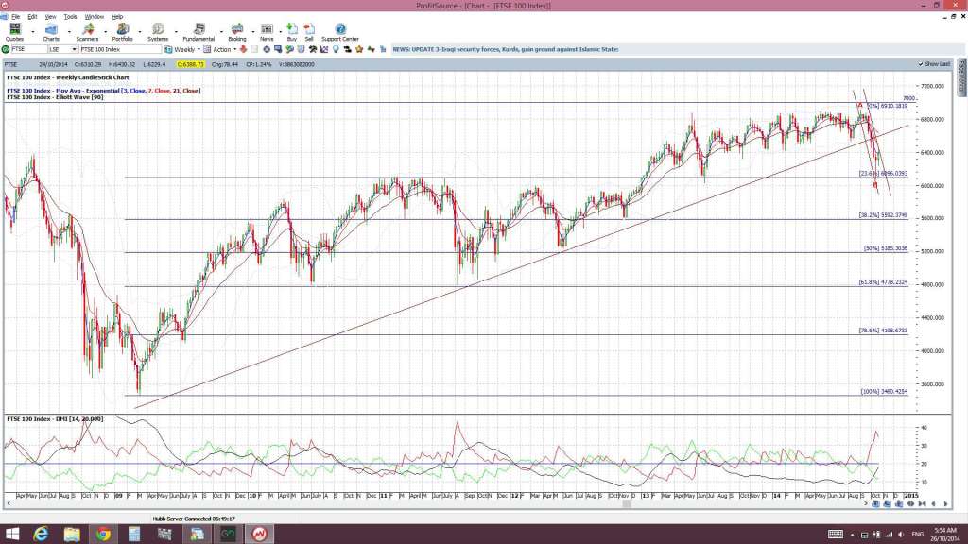This screenshot has width=968, height=544.
Task: Open the Edit menu
Action: pyautogui.click(x=32, y=17)
